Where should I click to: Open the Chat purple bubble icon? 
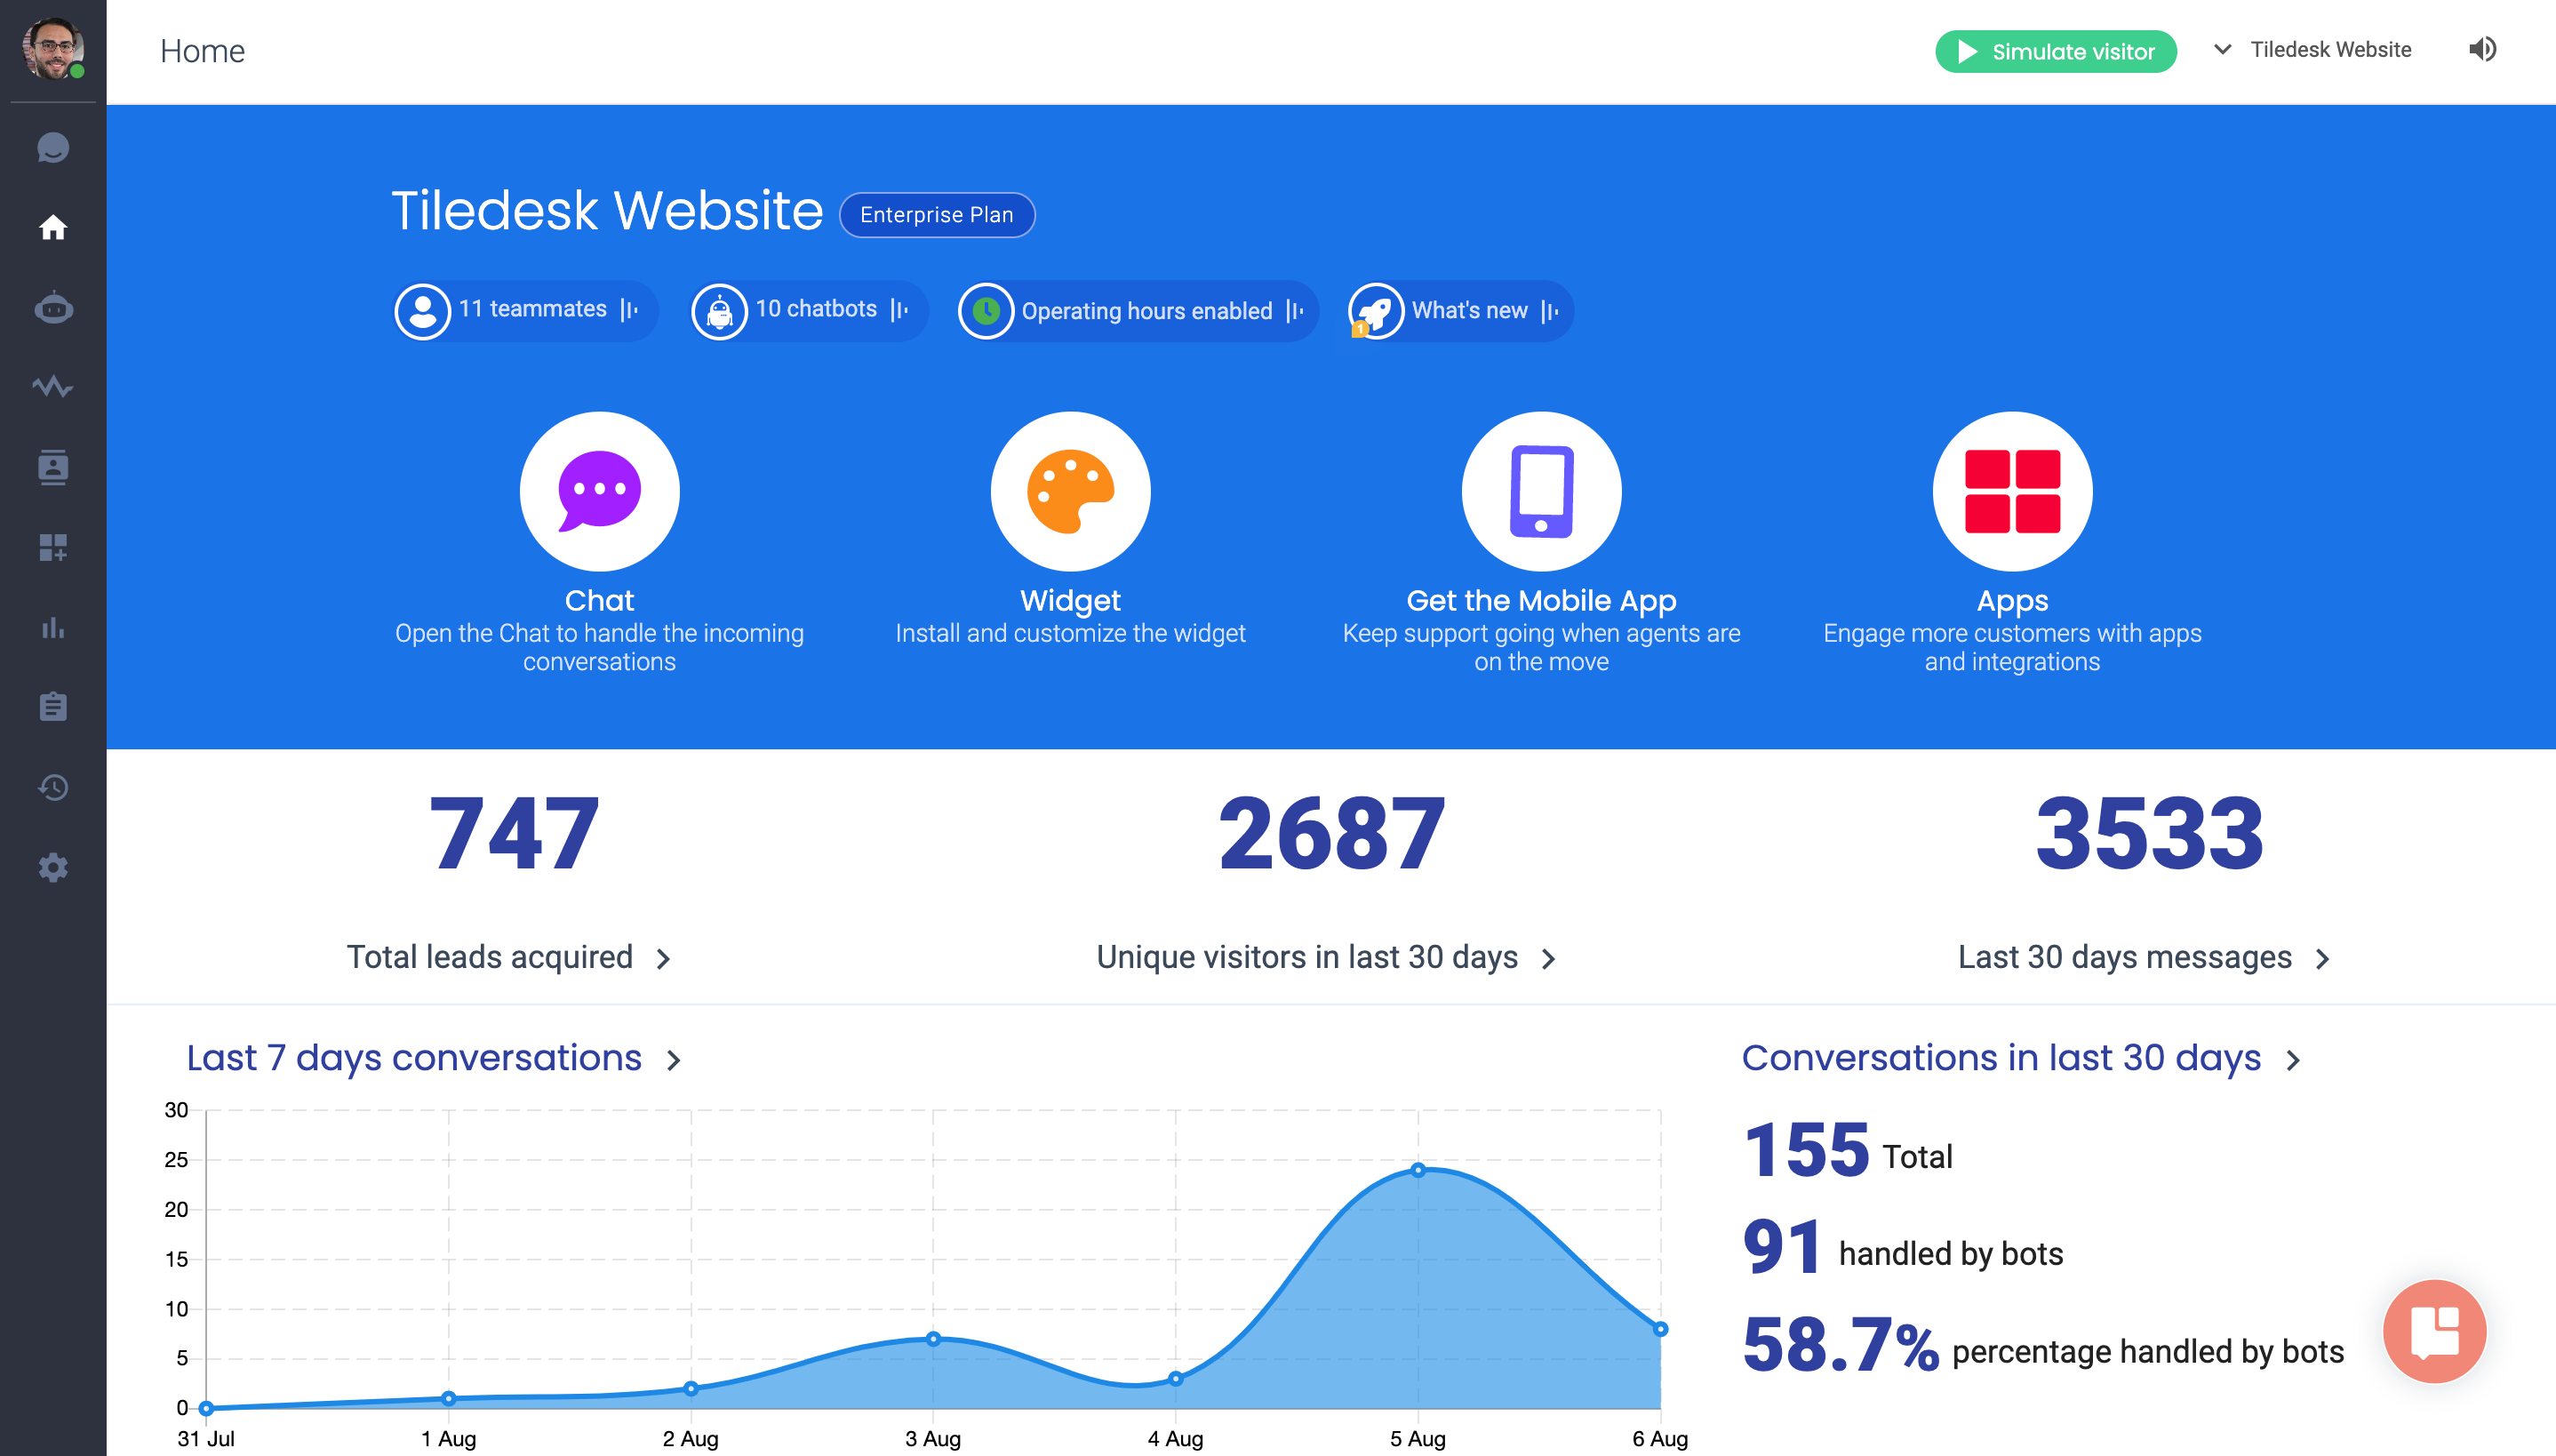(599, 491)
